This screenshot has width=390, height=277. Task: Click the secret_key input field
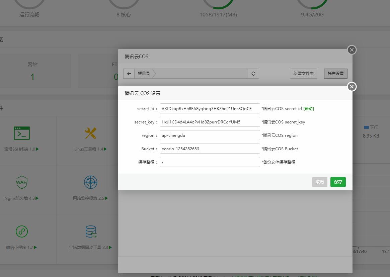pos(210,122)
